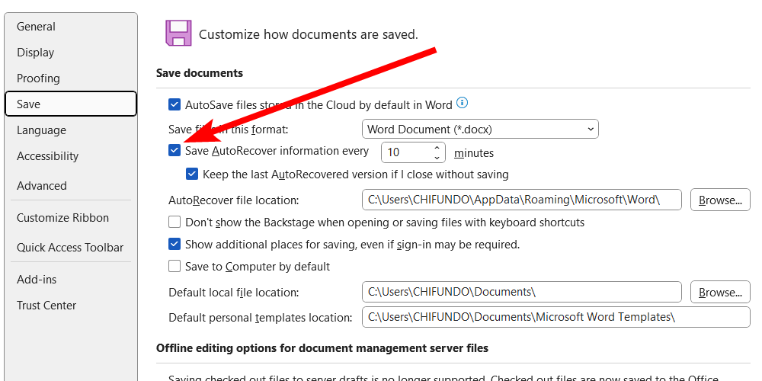The width and height of the screenshot is (762, 381).
Task: Click the AutoRecover file location path field
Action: pos(522,200)
